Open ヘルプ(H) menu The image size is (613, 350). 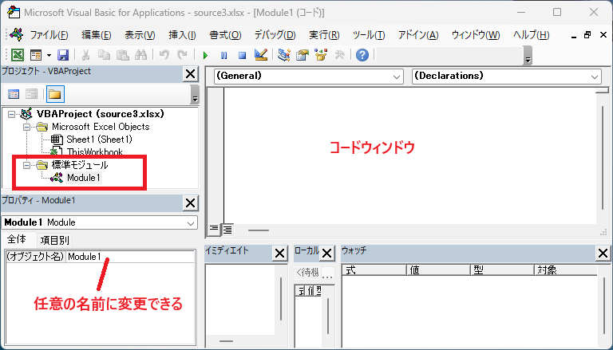click(532, 35)
